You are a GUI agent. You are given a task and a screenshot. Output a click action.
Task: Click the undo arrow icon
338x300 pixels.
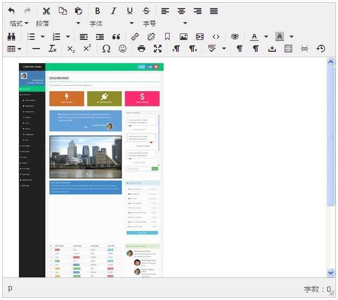point(12,11)
